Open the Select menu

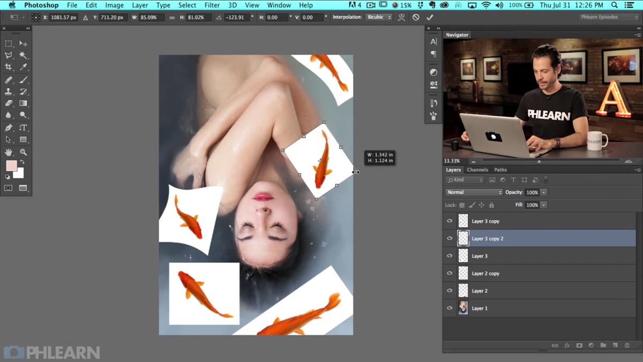click(x=187, y=5)
